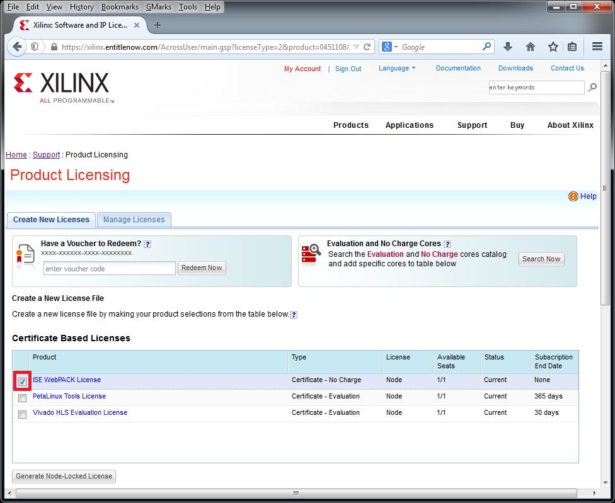Image resolution: width=615 pixels, height=503 pixels.
Task: Close the Xilinx browser tab
Action: click(x=137, y=25)
